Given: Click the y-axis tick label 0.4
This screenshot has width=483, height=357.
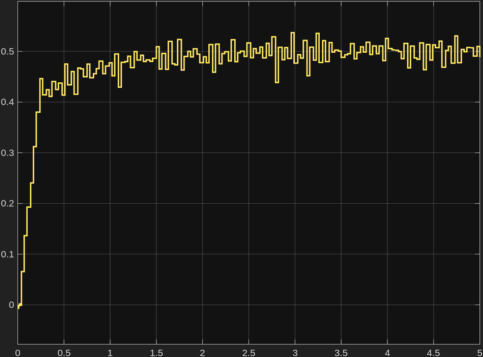Looking at the screenshot, I should click(8, 102).
